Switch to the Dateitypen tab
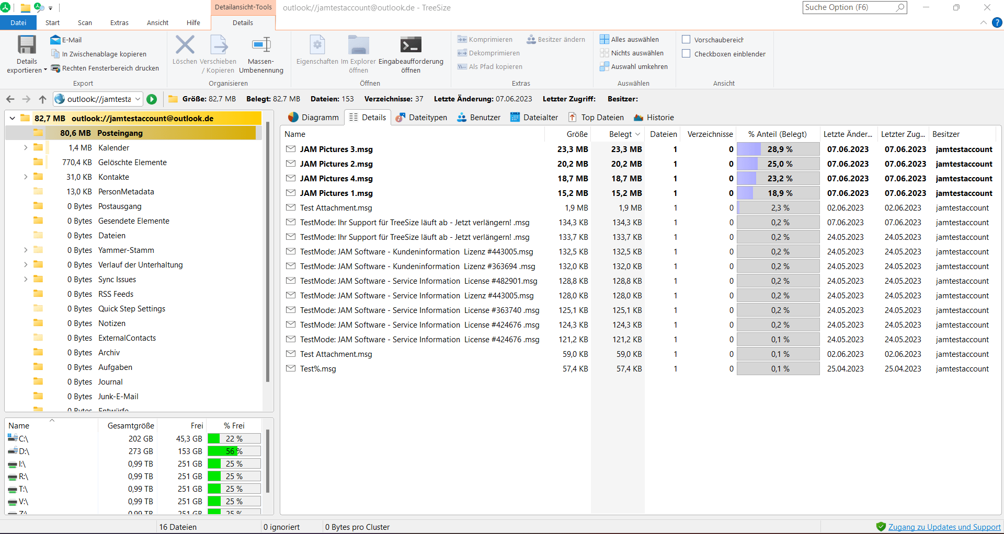 pos(421,118)
